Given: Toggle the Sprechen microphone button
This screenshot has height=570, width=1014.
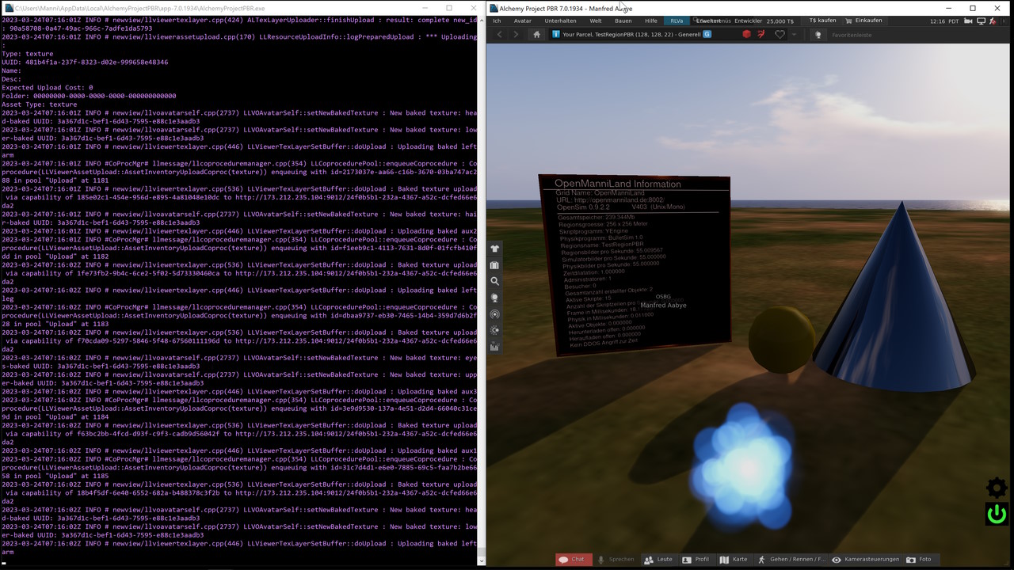Looking at the screenshot, I should click(616, 559).
